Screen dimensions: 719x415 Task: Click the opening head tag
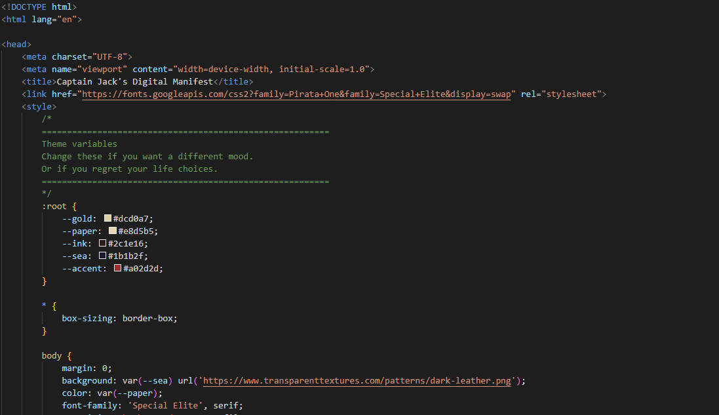click(16, 44)
